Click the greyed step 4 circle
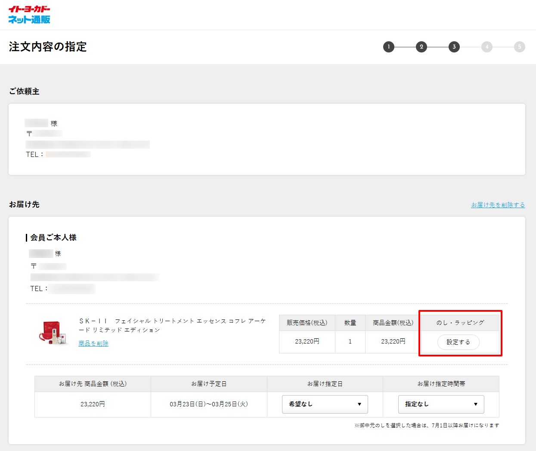The width and height of the screenshot is (536, 451). [486, 47]
